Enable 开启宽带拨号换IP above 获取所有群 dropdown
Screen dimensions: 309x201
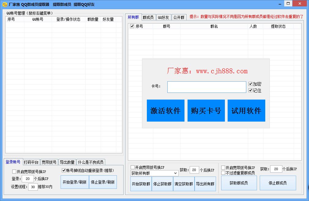pyautogui.click(x=133, y=167)
